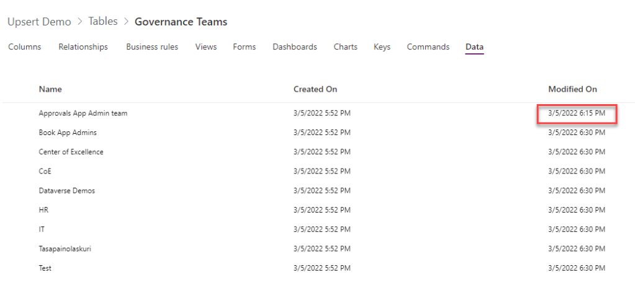The width and height of the screenshot is (635, 290).
Task: Go to the Views tab
Action: (205, 47)
